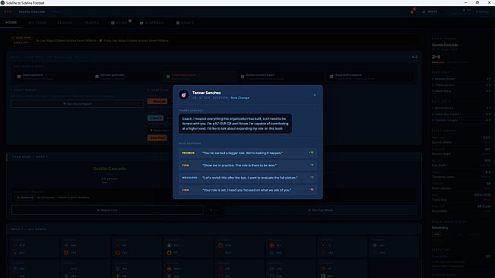The width and height of the screenshot is (495, 278).
Task: Click the 2-4 record in the right sidebar
Action: point(436,57)
